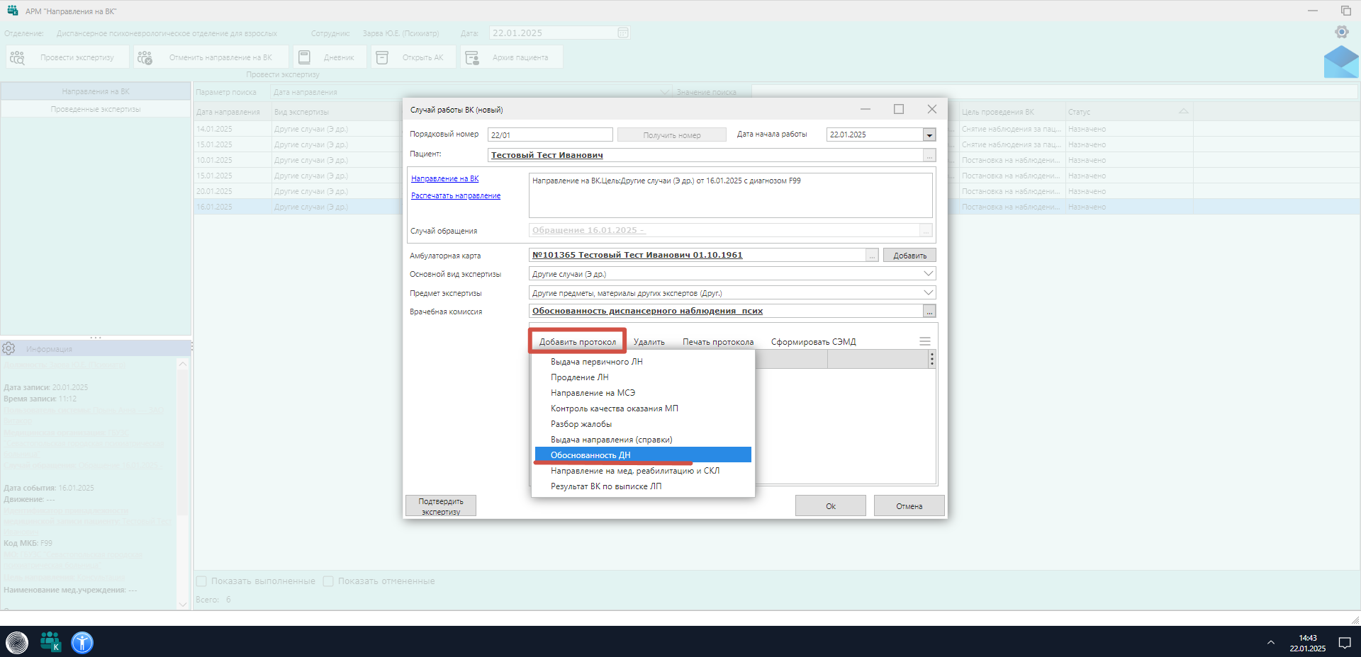The width and height of the screenshot is (1361, 657).
Task: Click the Информация panel scrollbar down arrow
Action: pos(183,604)
